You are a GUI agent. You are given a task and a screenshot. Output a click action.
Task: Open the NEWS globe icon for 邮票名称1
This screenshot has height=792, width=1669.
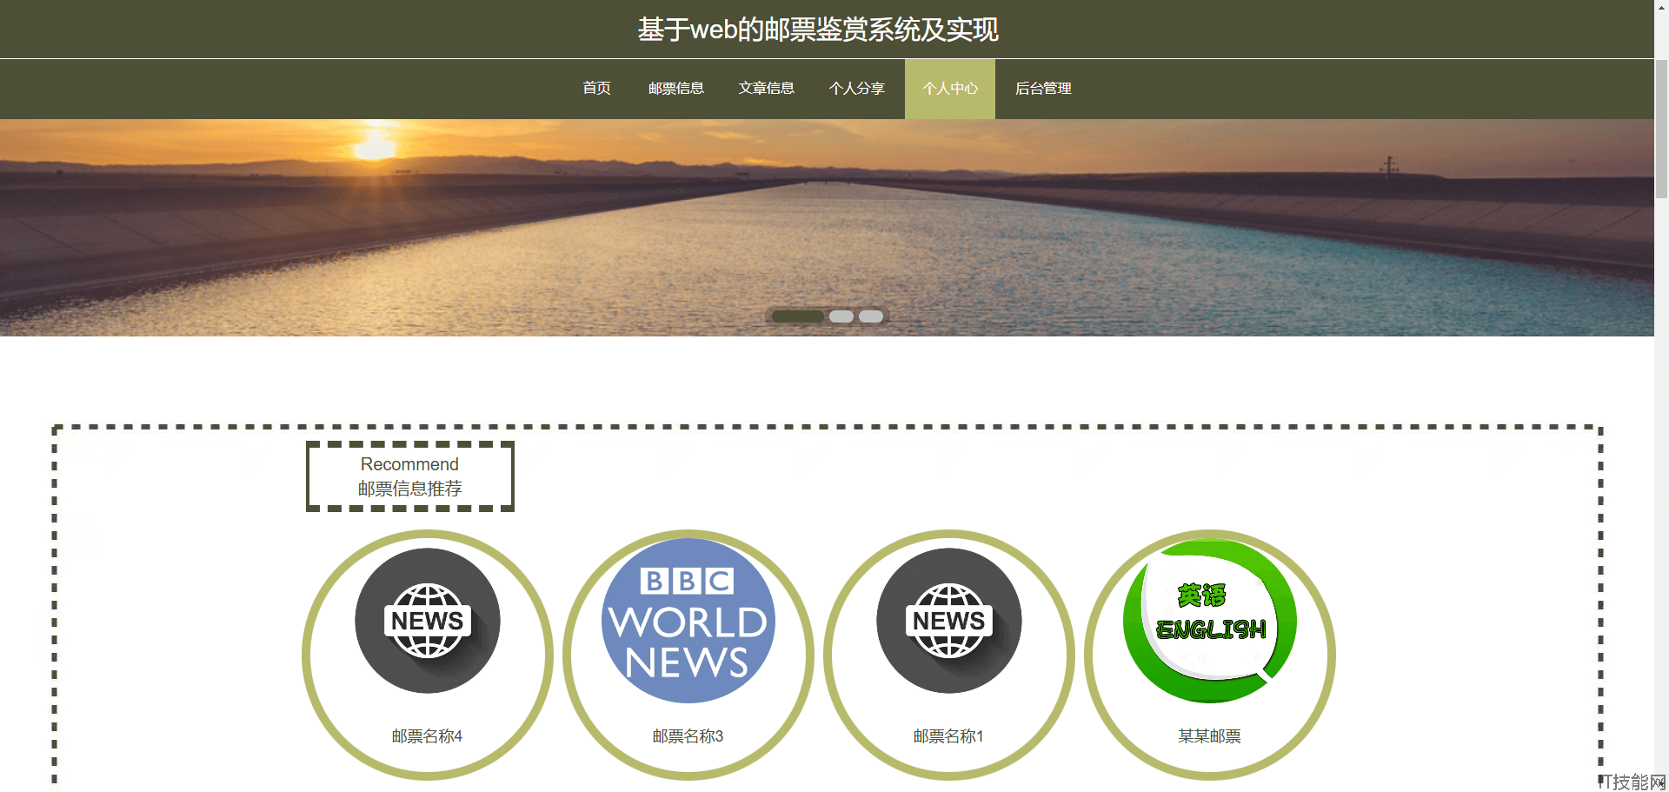[949, 621]
